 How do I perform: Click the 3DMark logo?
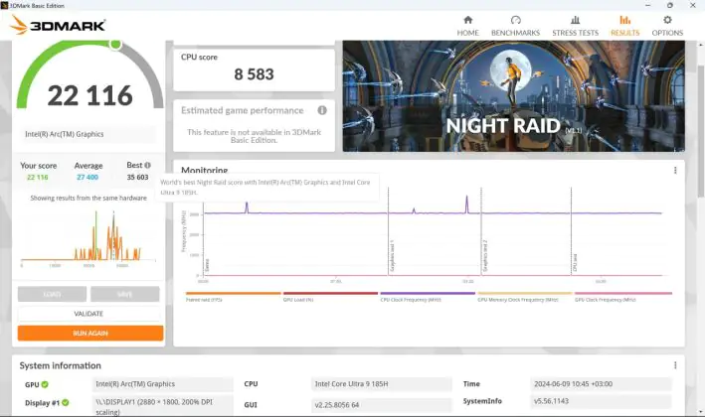point(58,25)
